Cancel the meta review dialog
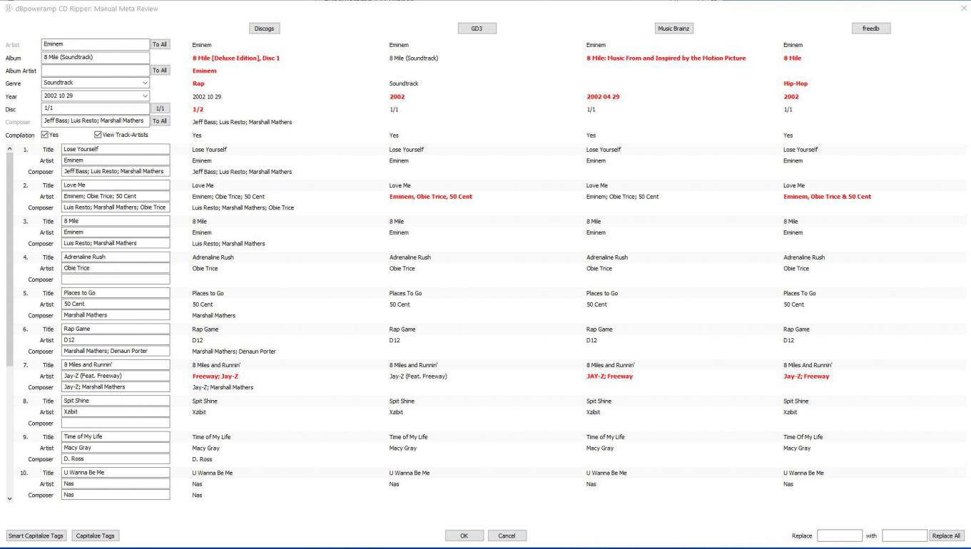Screen dimensions: 971x549 [507, 535]
